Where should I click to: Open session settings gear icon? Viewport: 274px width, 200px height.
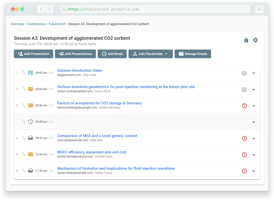point(256,40)
